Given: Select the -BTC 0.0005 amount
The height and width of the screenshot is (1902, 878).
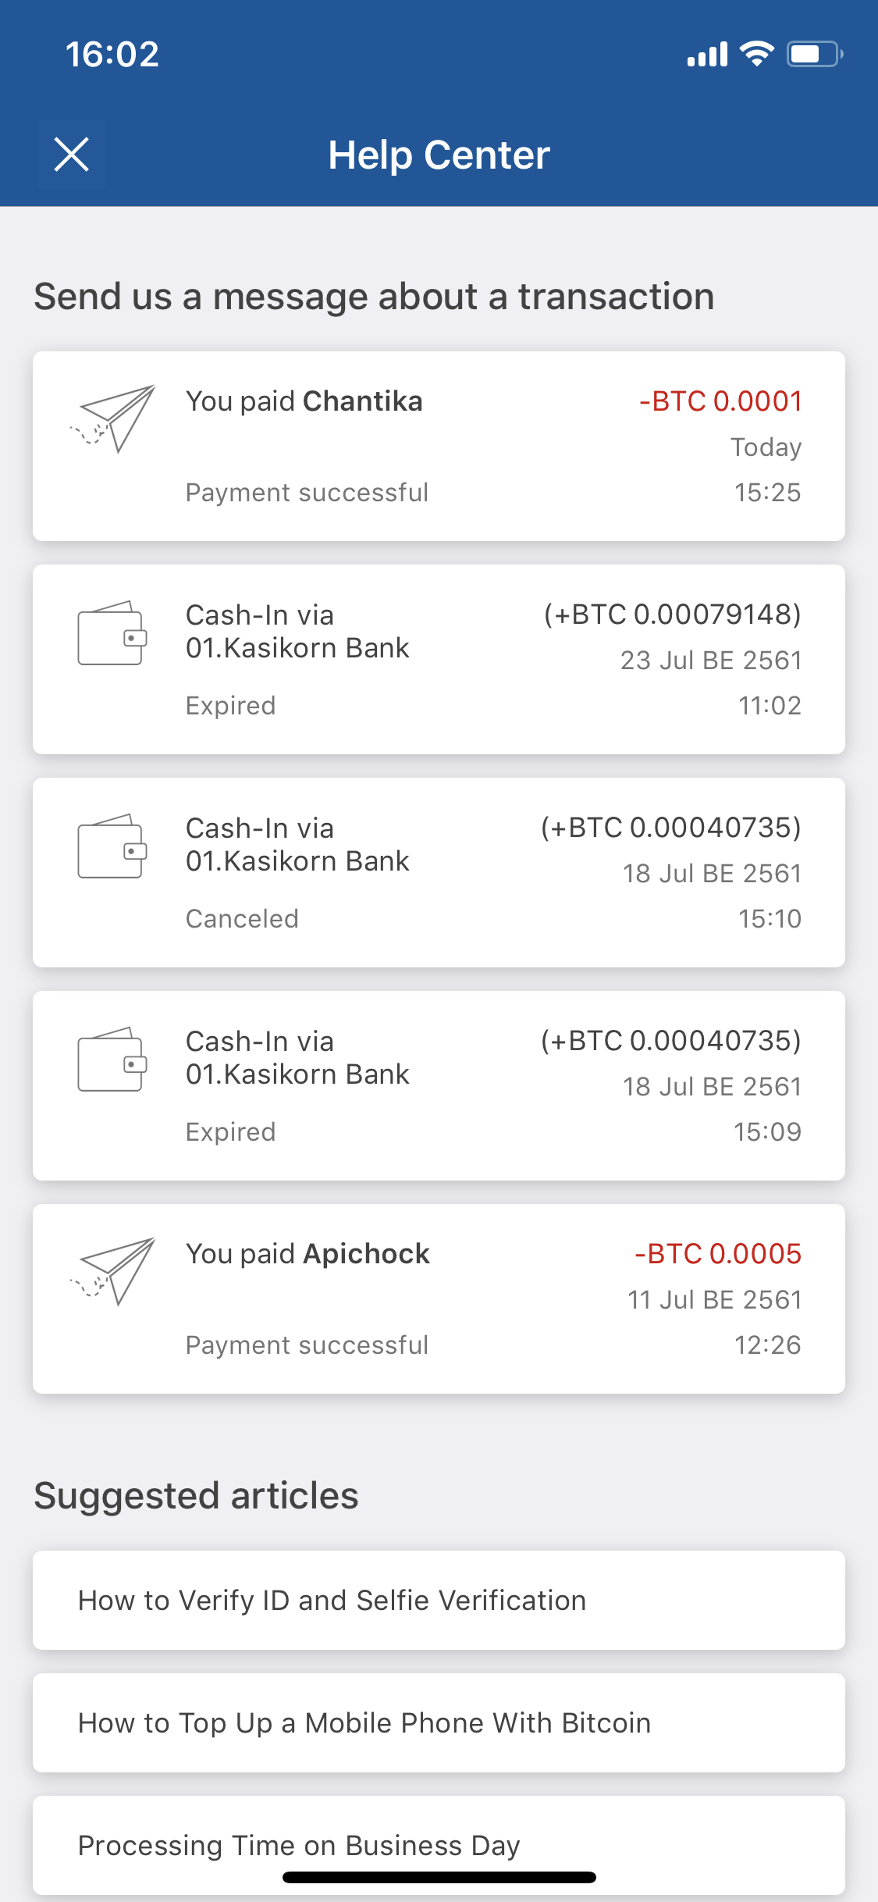Looking at the screenshot, I should coord(719,1254).
